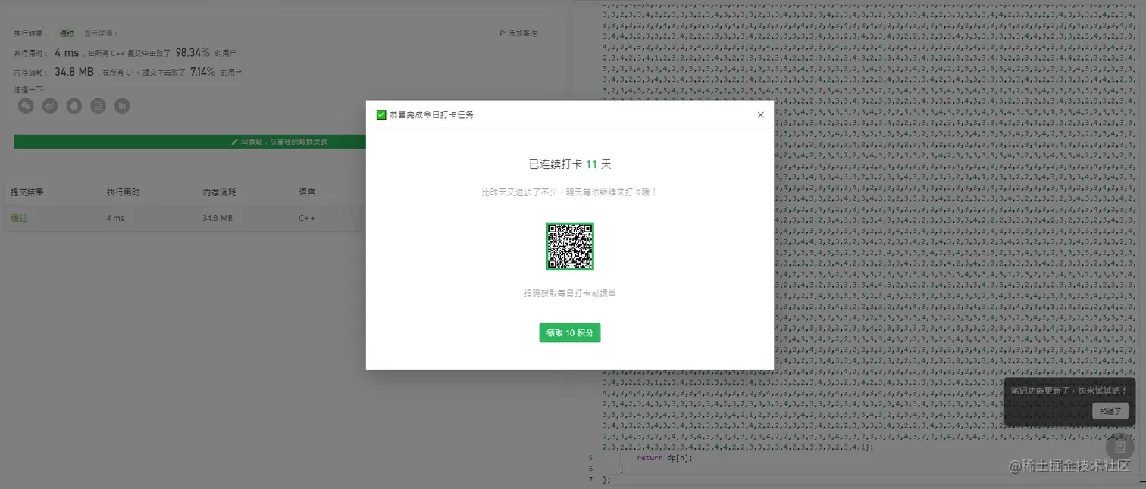The height and width of the screenshot is (489, 1146).
Task: Share result via Weibo icon
Action: pos(50,106)
